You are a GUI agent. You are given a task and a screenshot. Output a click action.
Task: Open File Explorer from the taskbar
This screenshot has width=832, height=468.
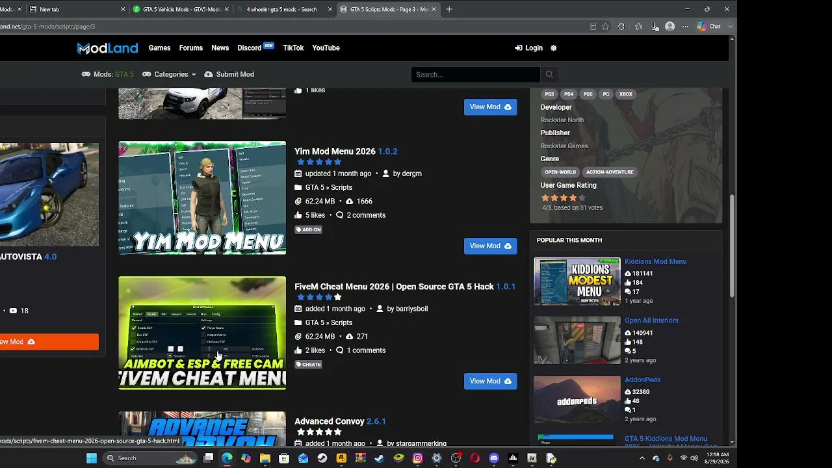[x=265, y=458]
